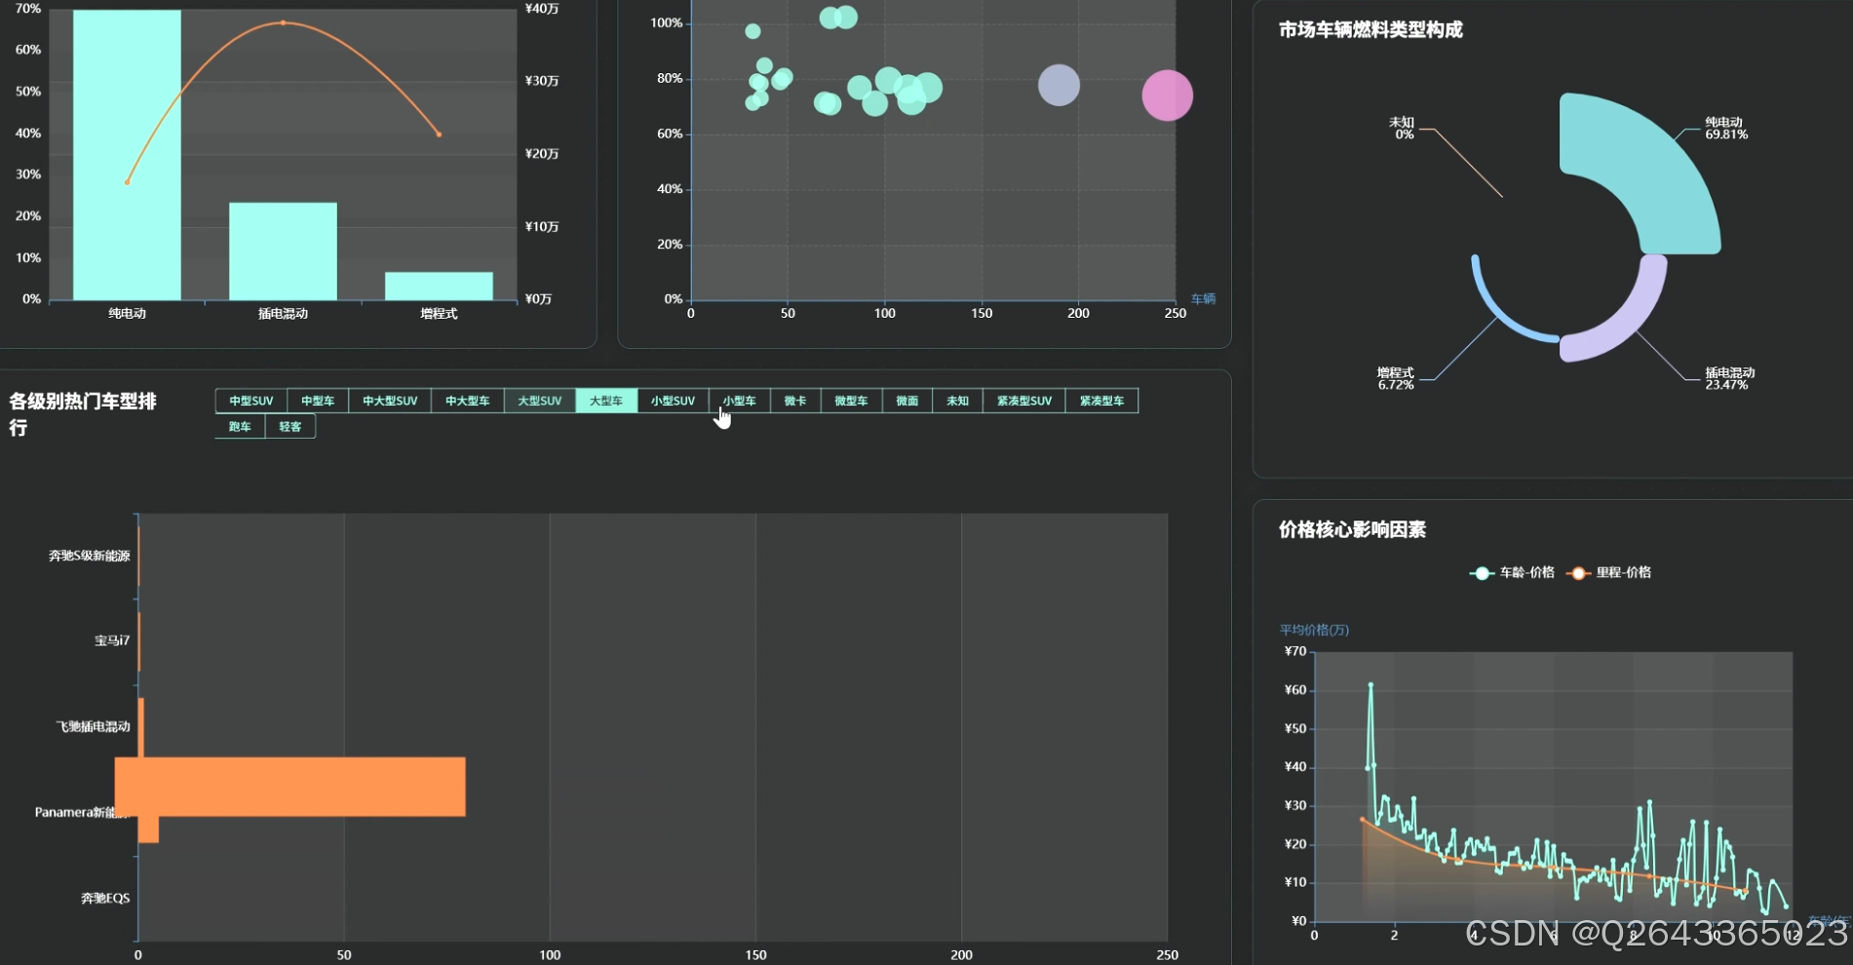The width and height of the screenshot is (1853, 965).
Task: Click the pink bubble in the scatter chart
Action: (x=1167, y=96)
